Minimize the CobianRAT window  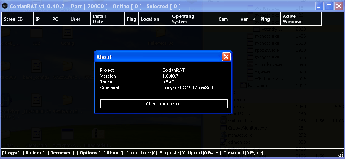319,6
